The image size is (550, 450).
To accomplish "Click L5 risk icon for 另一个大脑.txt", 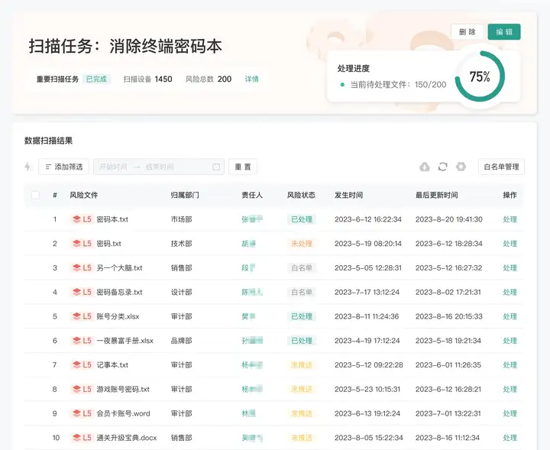I will (x=82, y=267).
